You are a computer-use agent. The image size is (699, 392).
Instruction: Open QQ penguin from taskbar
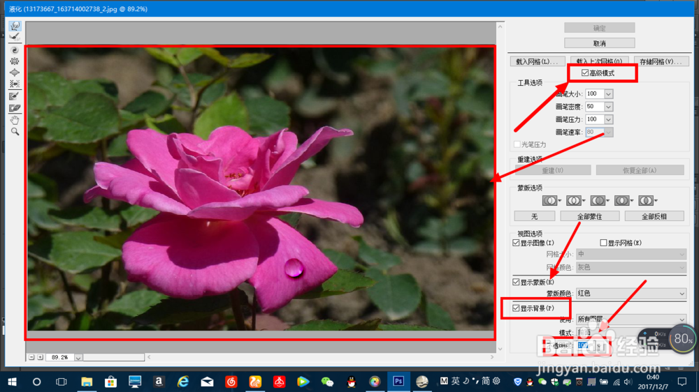click(x=352, y=382)
